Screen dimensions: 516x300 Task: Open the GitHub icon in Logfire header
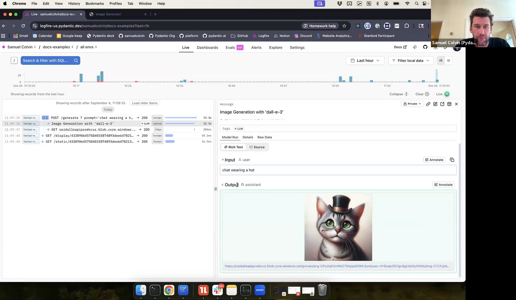[425, 47]
